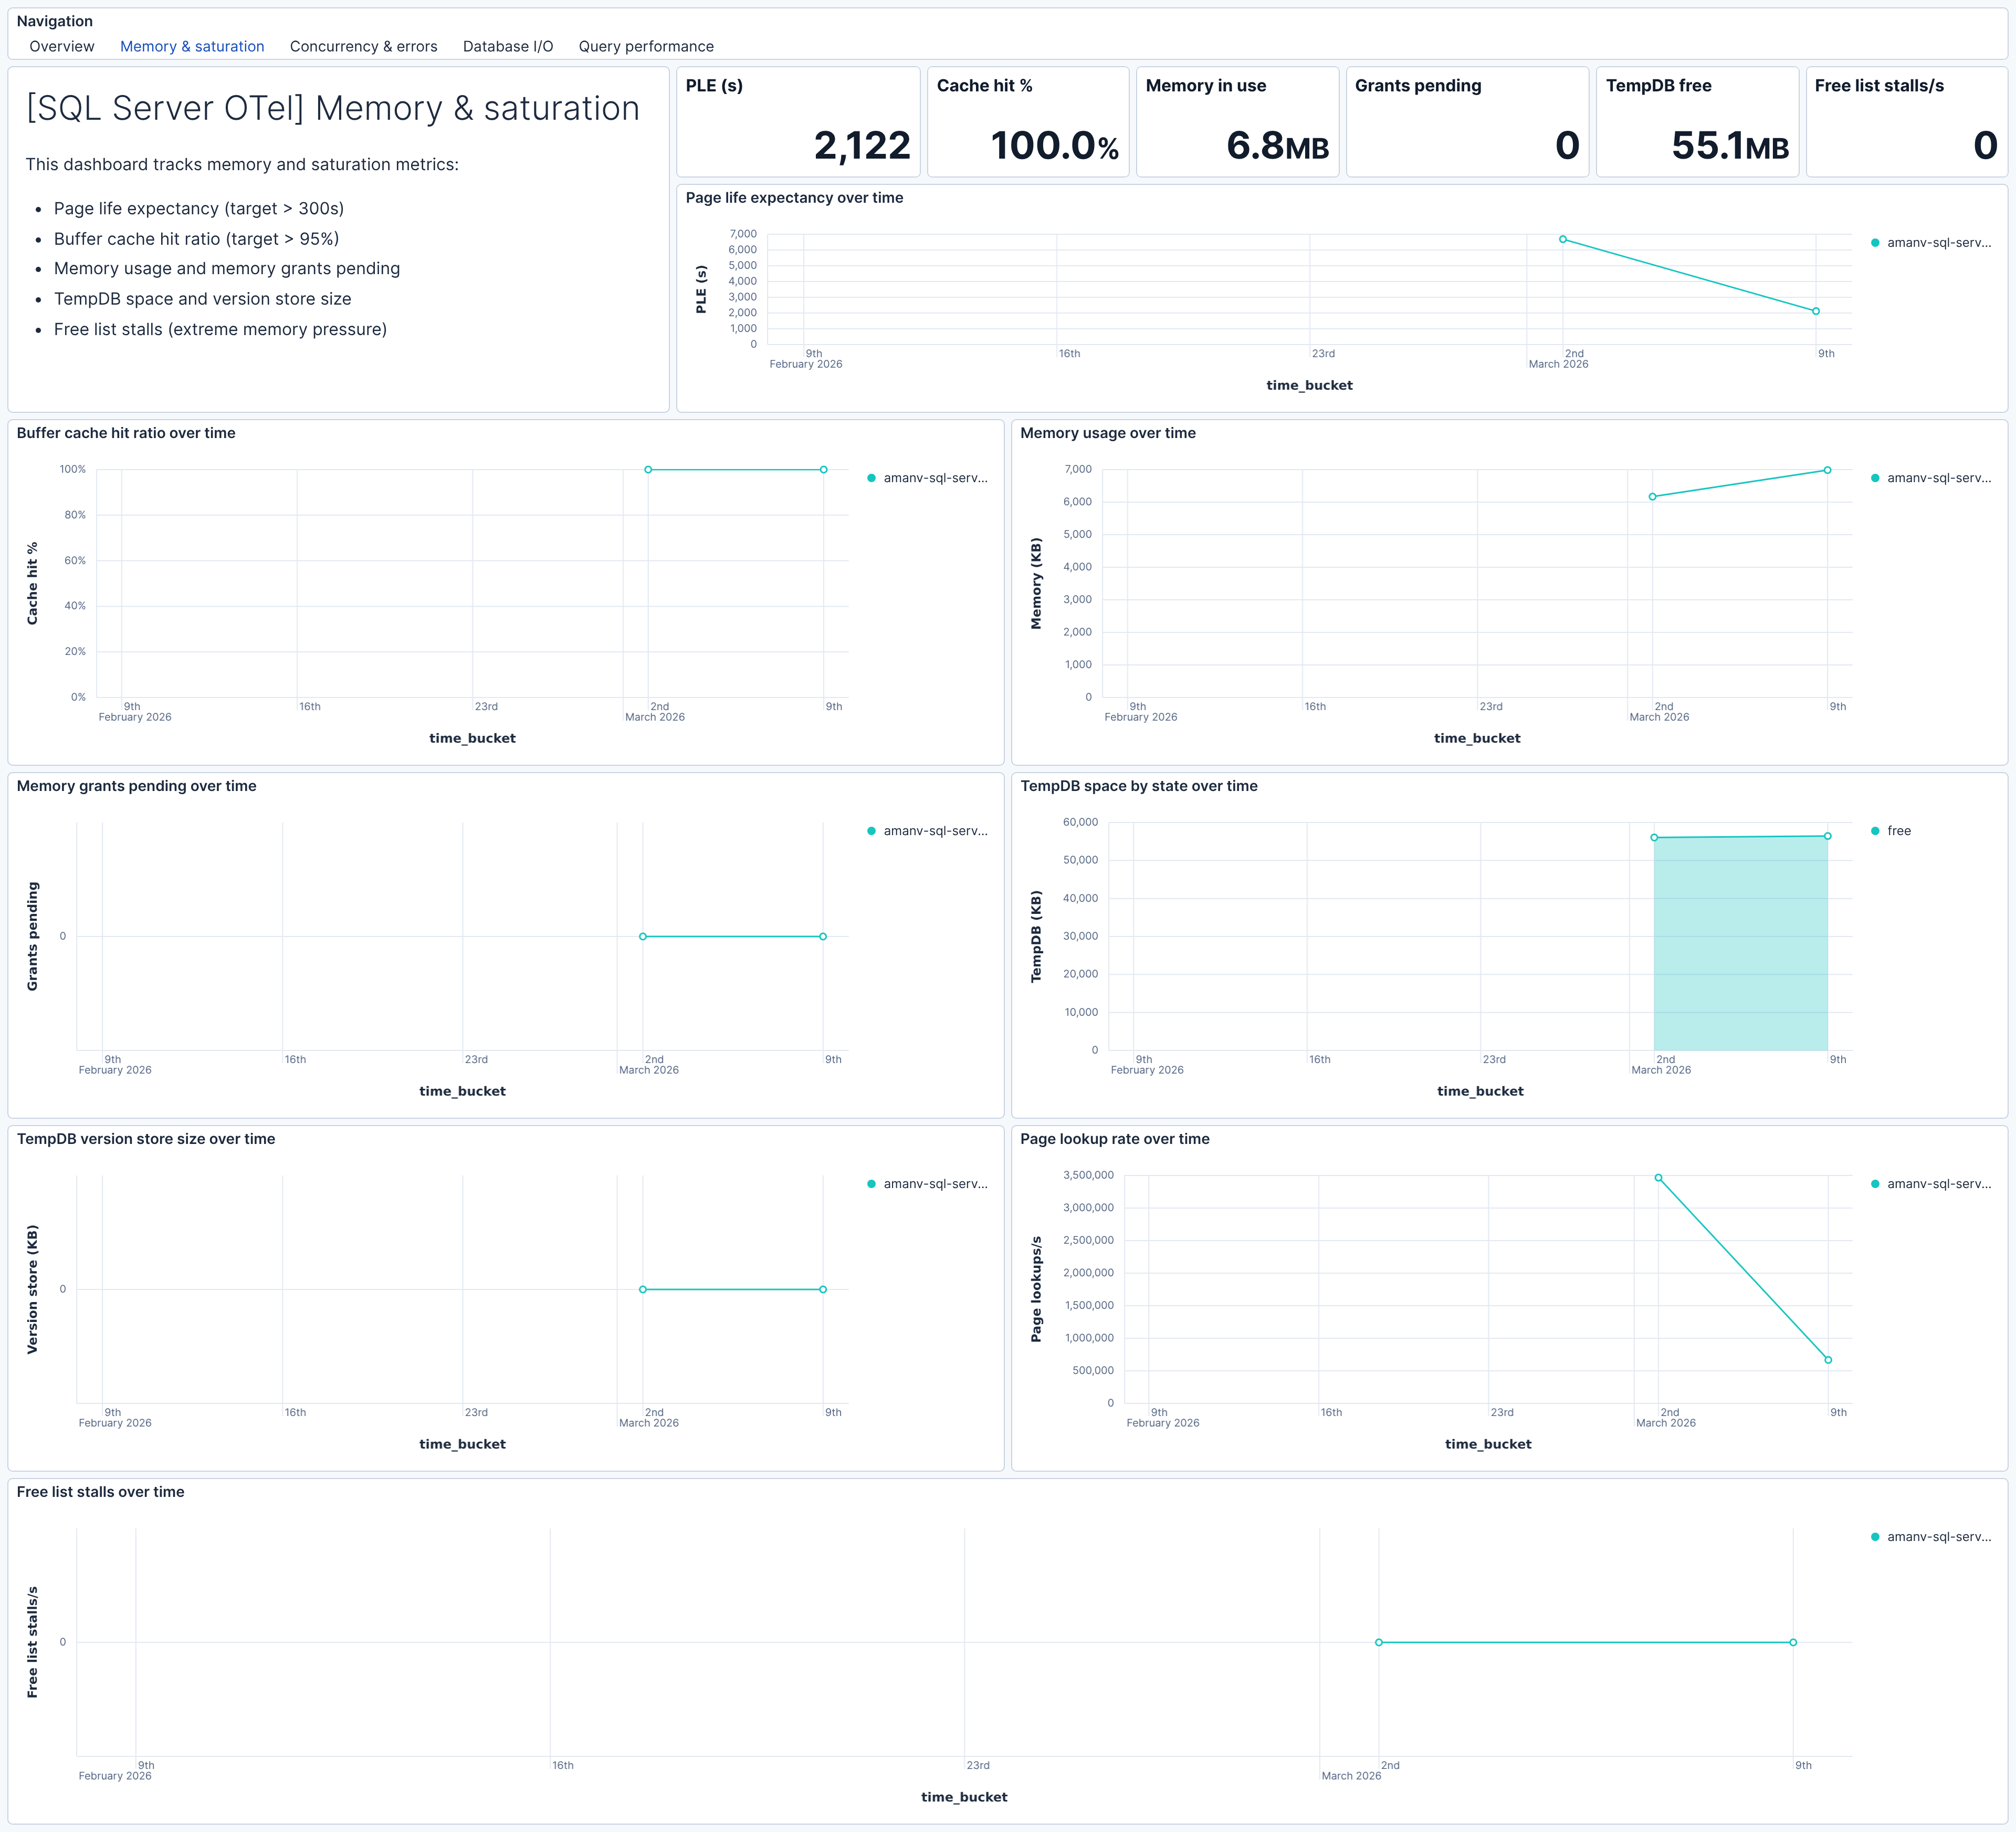
Task: Go to Concurrency & errors dashboard
Action: click(x=363, y=46)
